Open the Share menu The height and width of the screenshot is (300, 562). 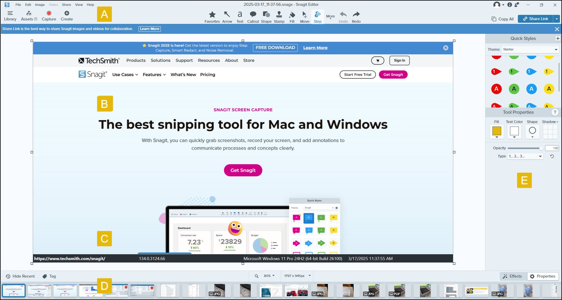coord(66,5)
